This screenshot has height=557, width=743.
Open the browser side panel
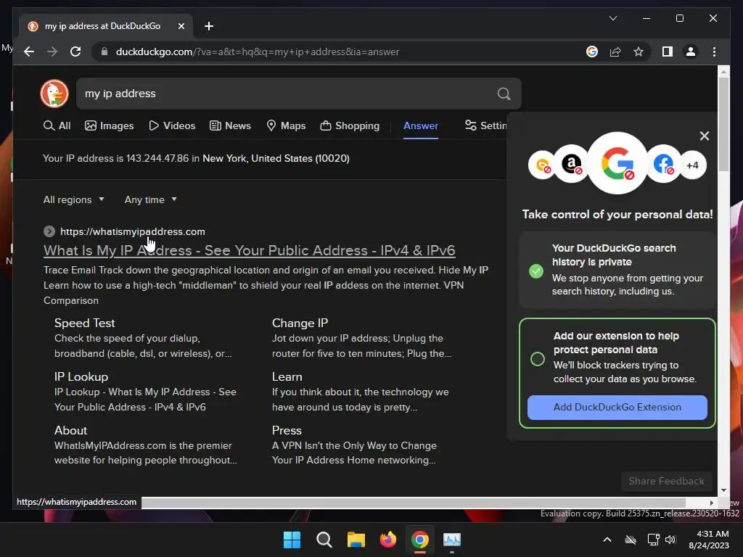pos(668,51)
